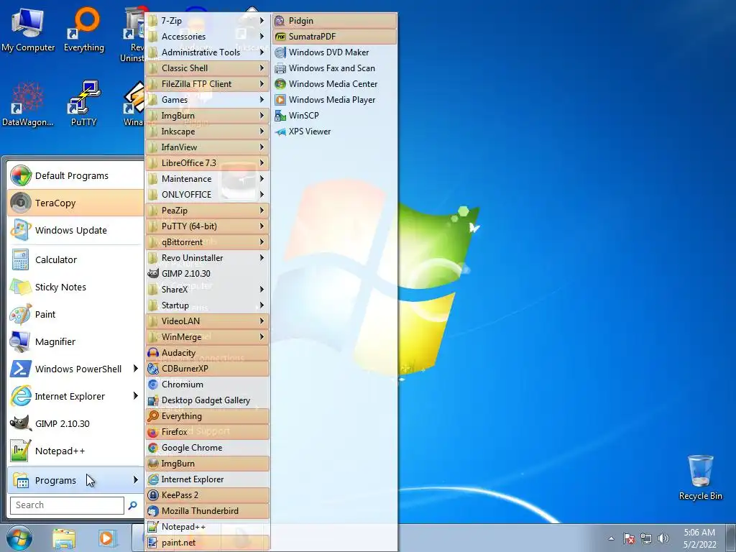Viewport: 736px width, 552px height.
Task: Launch Firefox from Programs list
Action: [x=208, y=432]
